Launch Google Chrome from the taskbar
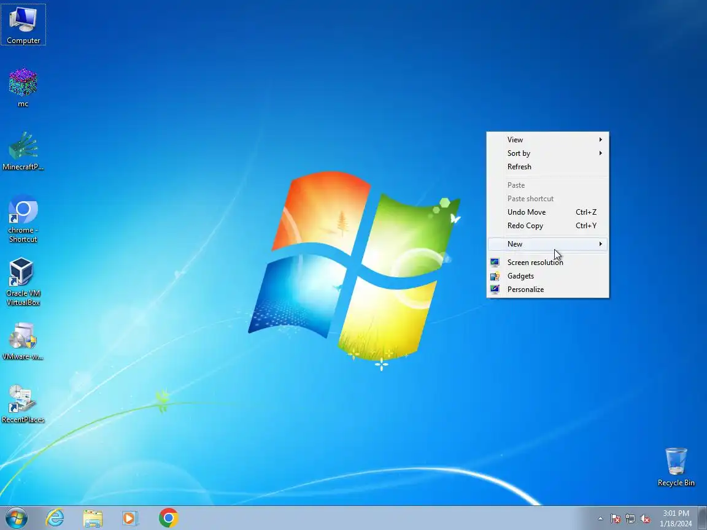Image resolution: width=707 pixels, height=530 pixels. pyautogui.click(x=169, y=518)
